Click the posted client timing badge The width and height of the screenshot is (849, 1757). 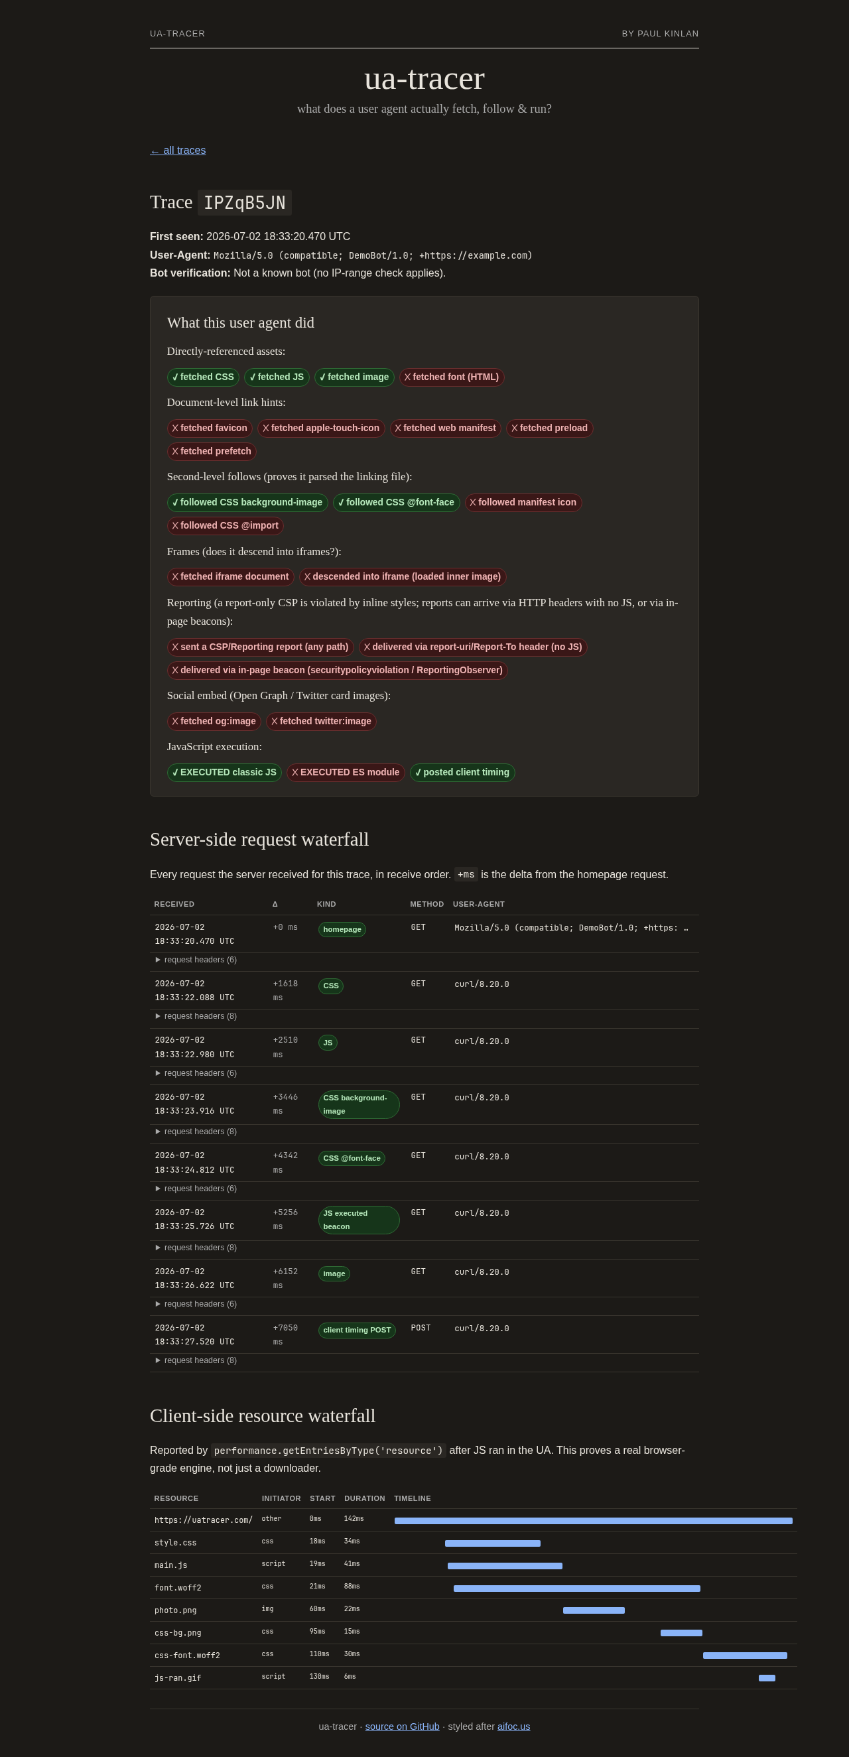[x=462, y=773]
